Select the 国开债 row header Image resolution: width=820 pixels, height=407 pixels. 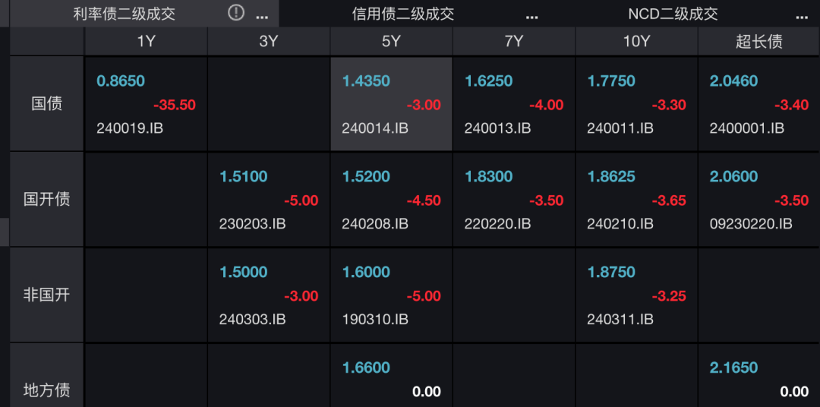tap(46, 200)
